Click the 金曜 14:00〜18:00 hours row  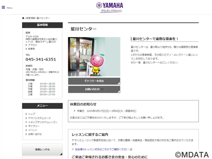[x=42, y=92]
